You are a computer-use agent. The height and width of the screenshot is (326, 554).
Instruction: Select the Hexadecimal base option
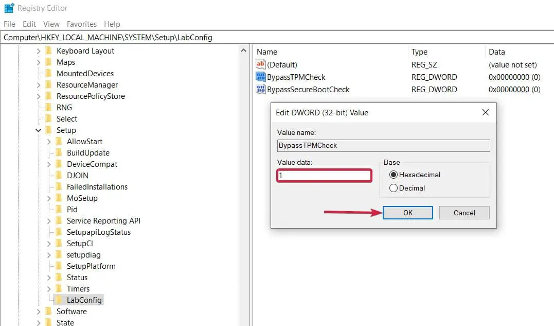click(x=393, y=175)
